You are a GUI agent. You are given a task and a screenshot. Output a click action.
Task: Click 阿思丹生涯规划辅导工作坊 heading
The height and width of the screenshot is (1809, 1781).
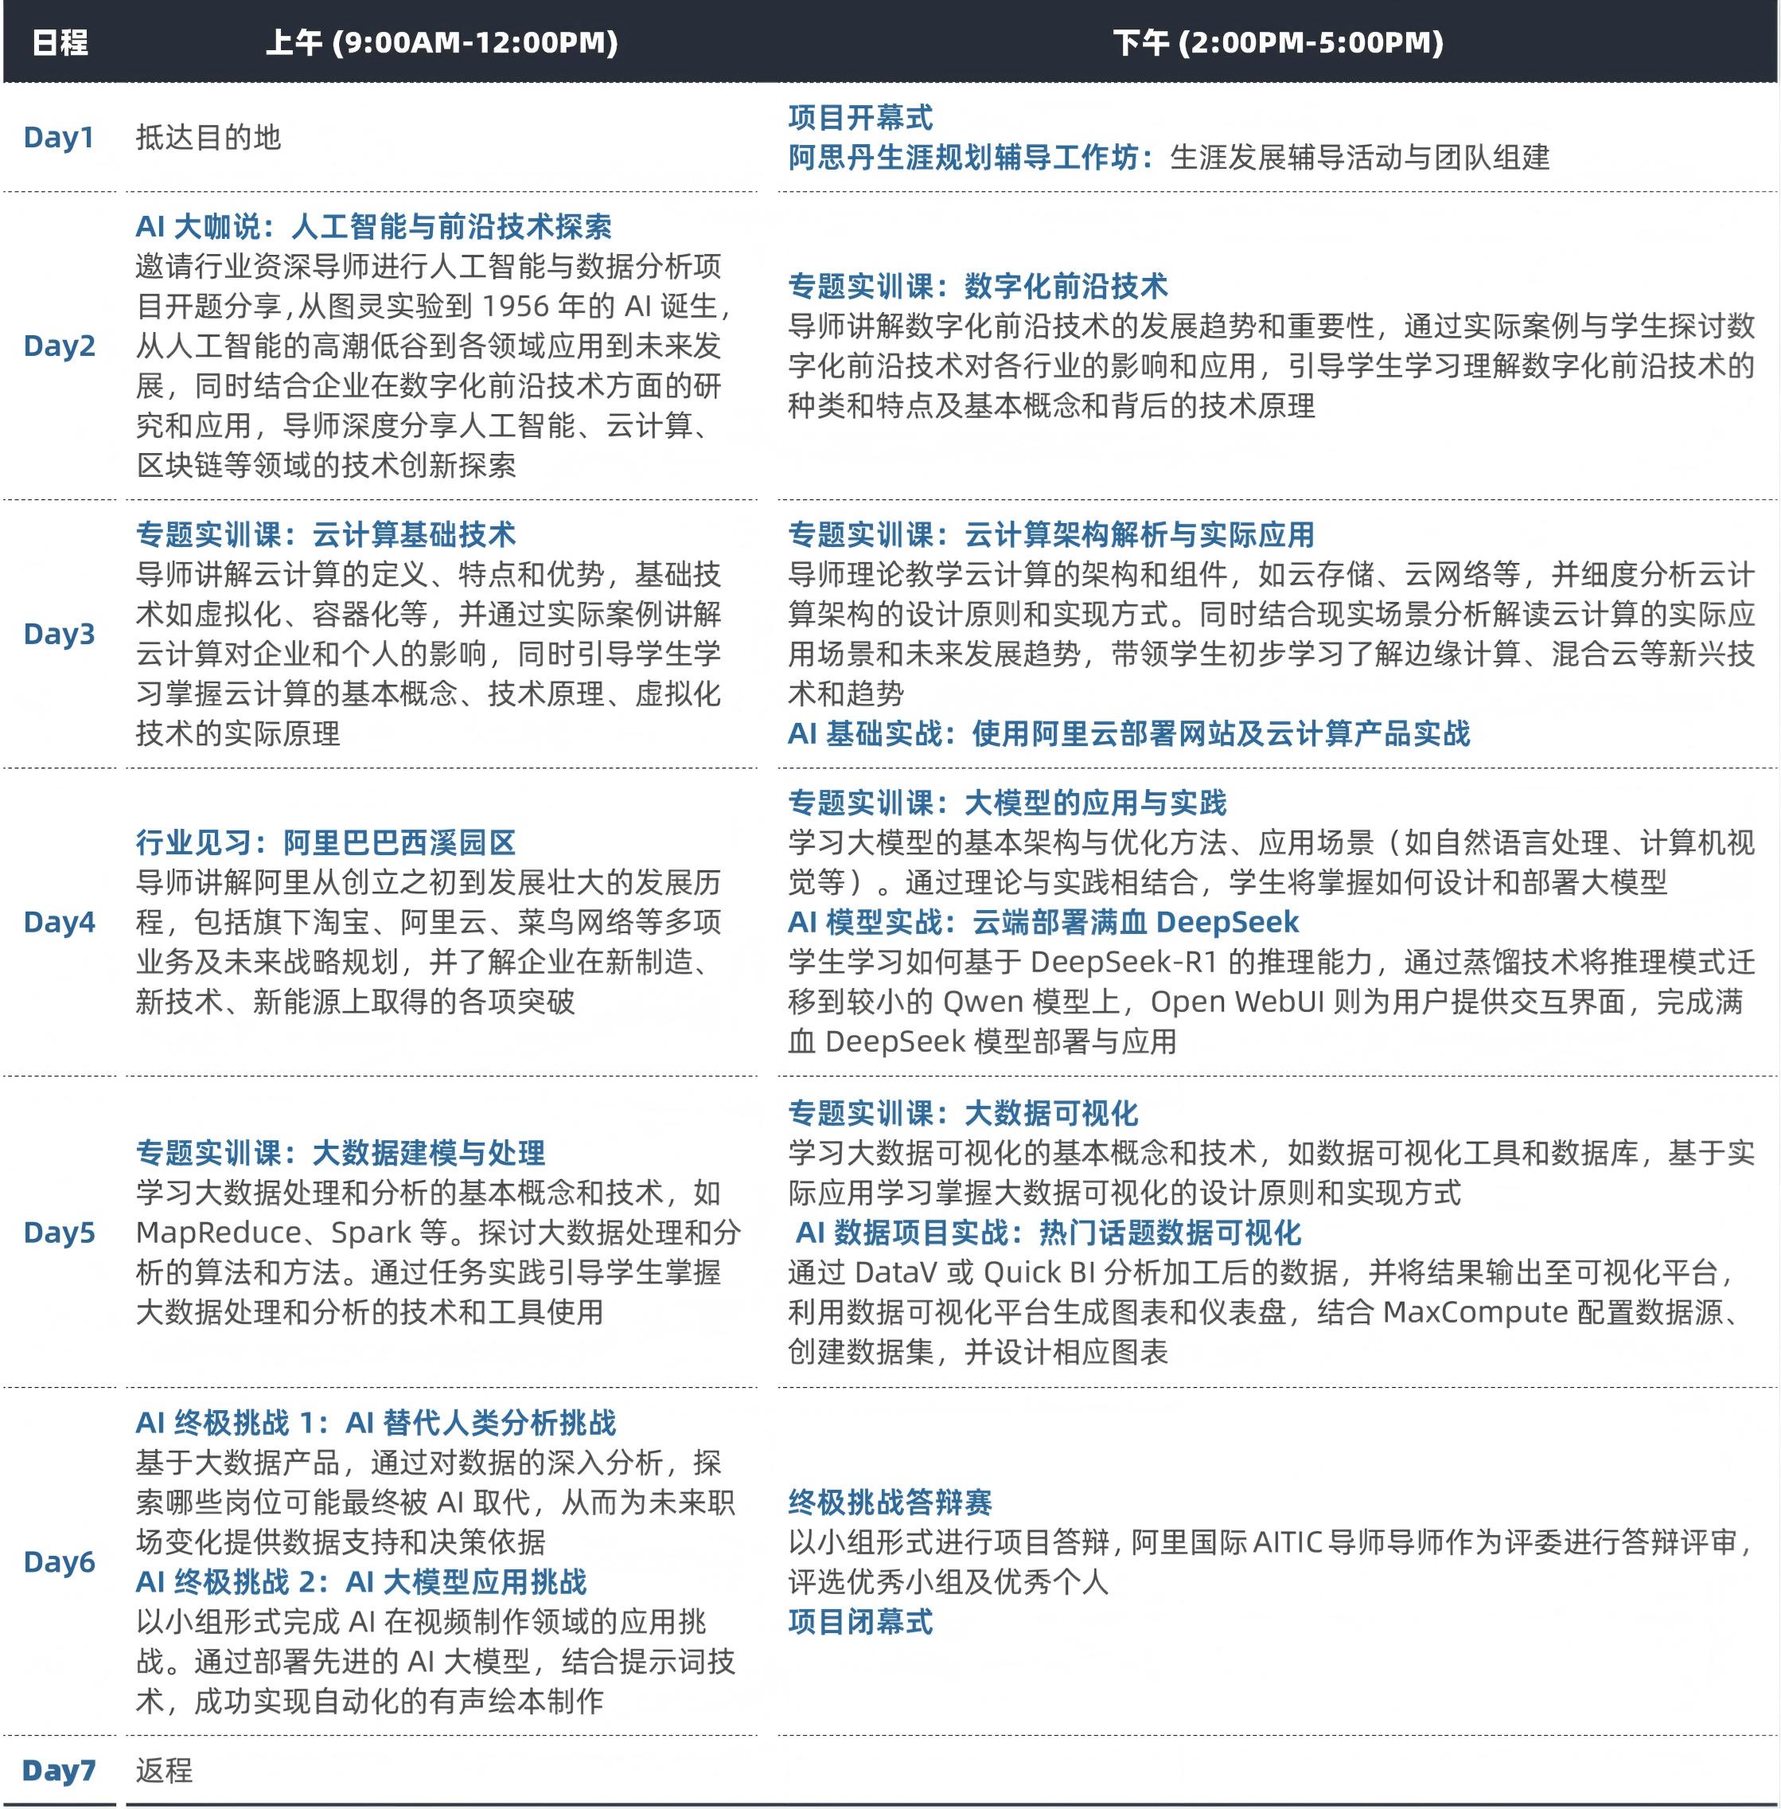pos(970,157)
